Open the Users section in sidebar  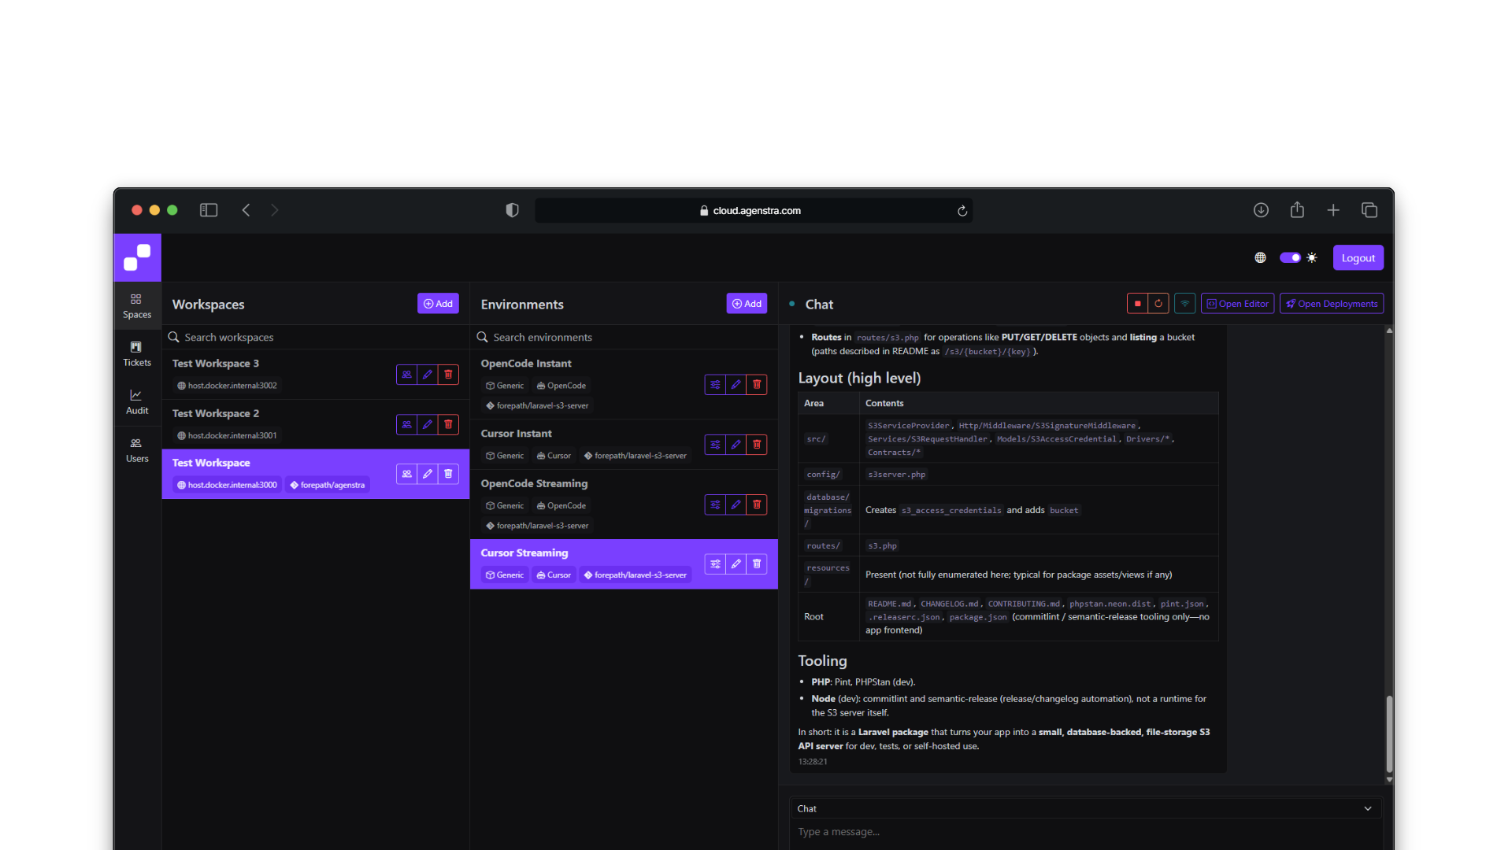click(137, 449)
